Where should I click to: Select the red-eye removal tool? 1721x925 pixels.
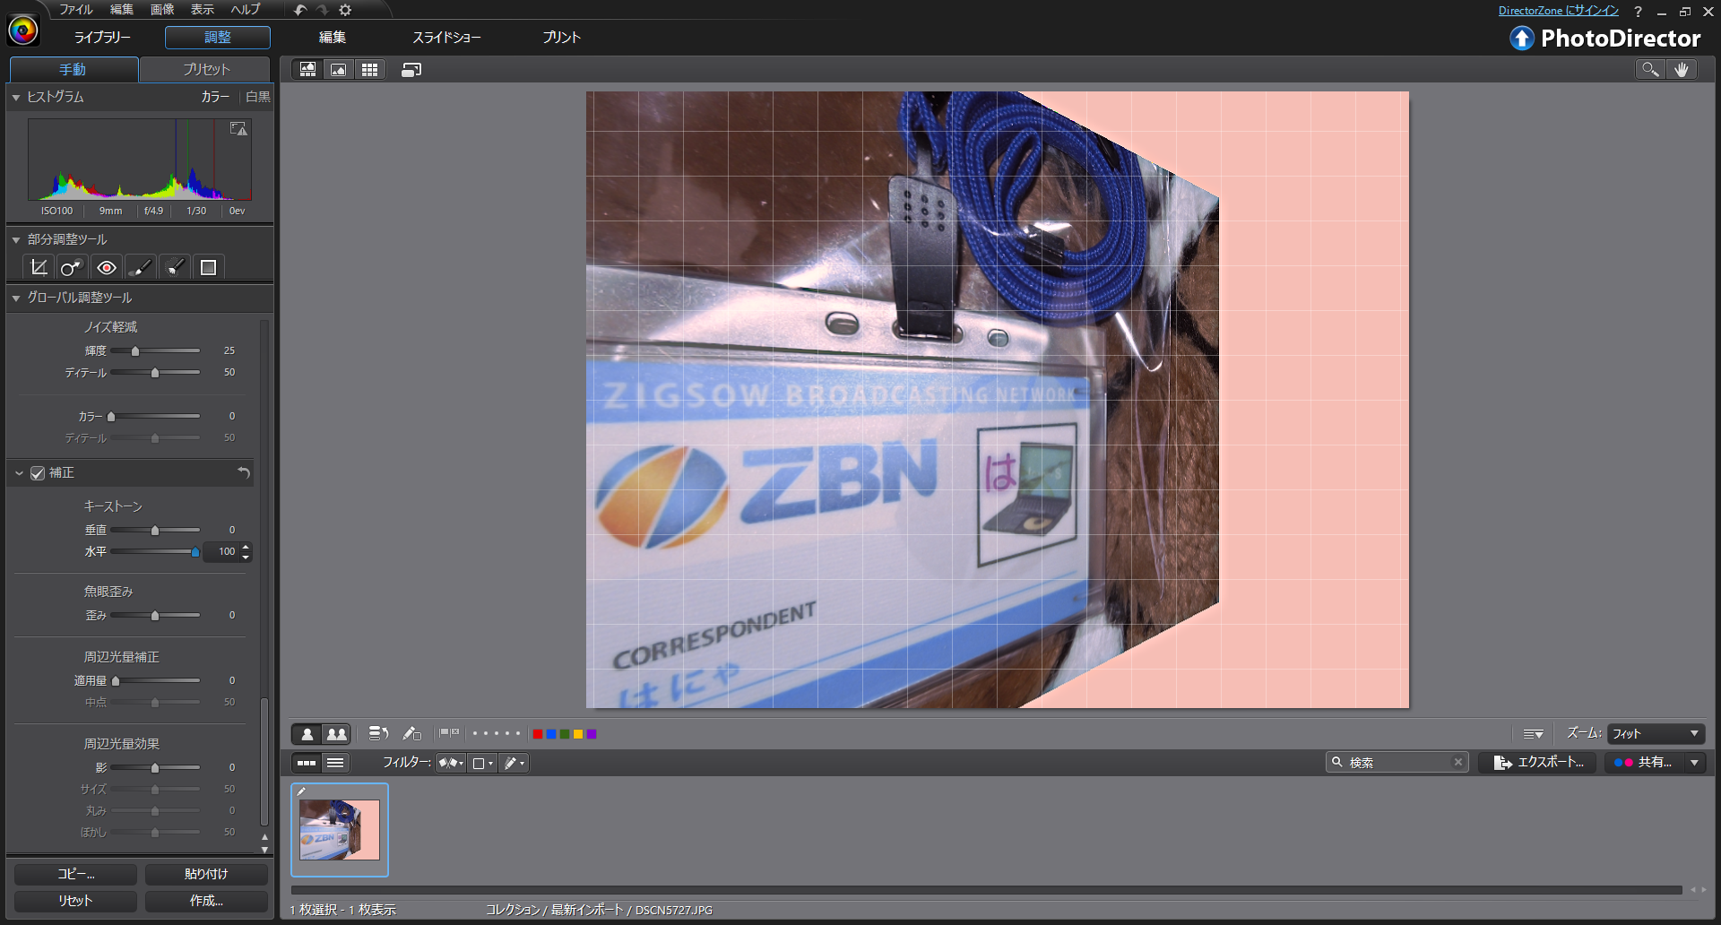point(107,267)
